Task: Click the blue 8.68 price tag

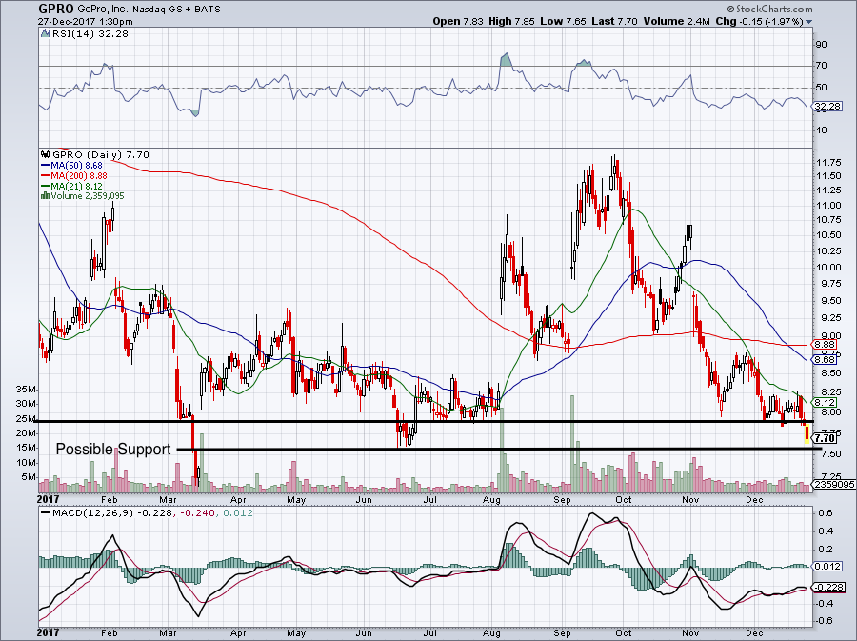Action: point(826,360)
